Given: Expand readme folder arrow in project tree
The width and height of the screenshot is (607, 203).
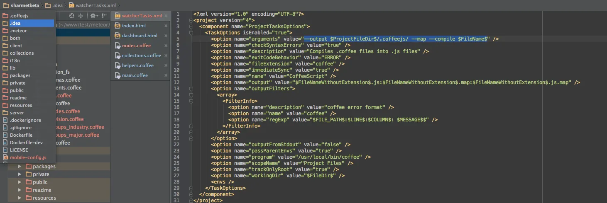Looking at the screenshot, I should point(19,190).
